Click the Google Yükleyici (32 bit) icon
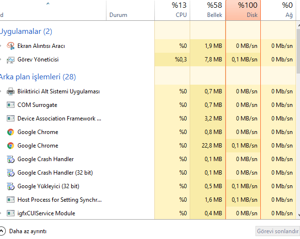 click(11, 186)
